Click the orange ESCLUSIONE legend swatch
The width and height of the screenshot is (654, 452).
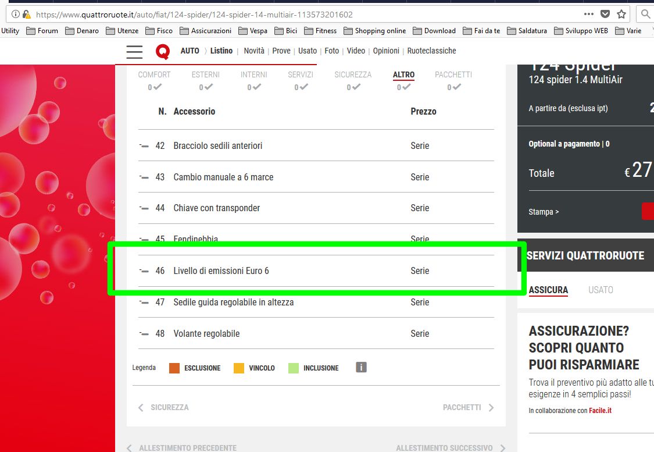tap(174, 368)
